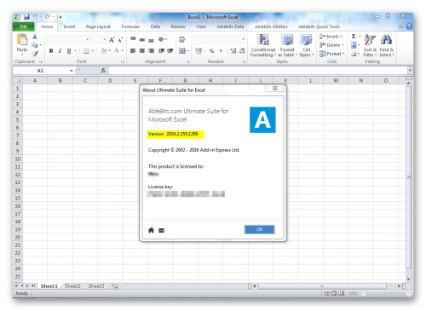The image size is (426, 311).
Task: Toggle Bold formatting button
Action: (x=51, y=51)
